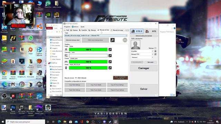The height and width of the screenshot is (124, 221).
Task: Switch to the Caminhão tab
Action: point(83,30)
